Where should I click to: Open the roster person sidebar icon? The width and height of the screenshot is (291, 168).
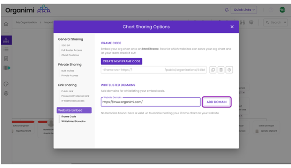(x=6, y=59)
